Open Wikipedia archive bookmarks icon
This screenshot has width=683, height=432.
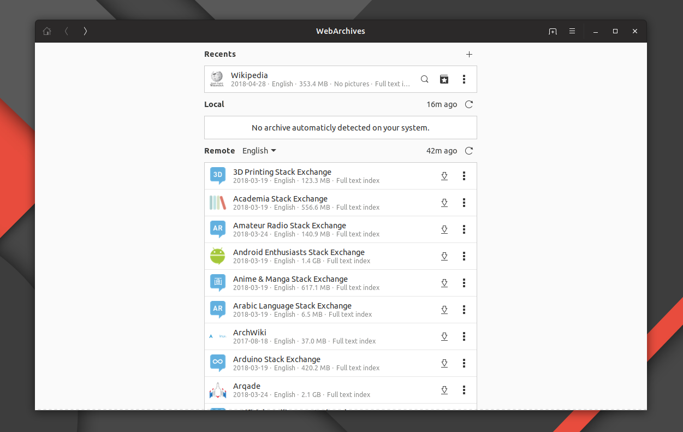point(444,79)
